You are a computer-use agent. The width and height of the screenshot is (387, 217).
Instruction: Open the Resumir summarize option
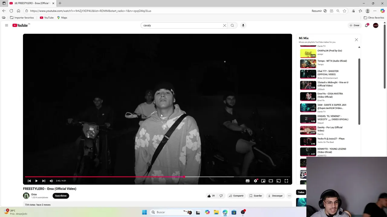[319, 11]
